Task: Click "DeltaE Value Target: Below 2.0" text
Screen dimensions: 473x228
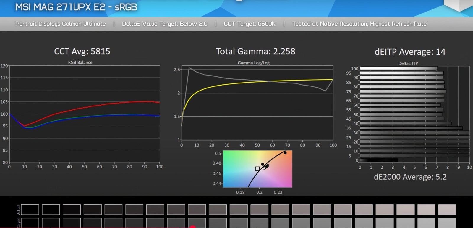Action: click(x=165, y=24)
